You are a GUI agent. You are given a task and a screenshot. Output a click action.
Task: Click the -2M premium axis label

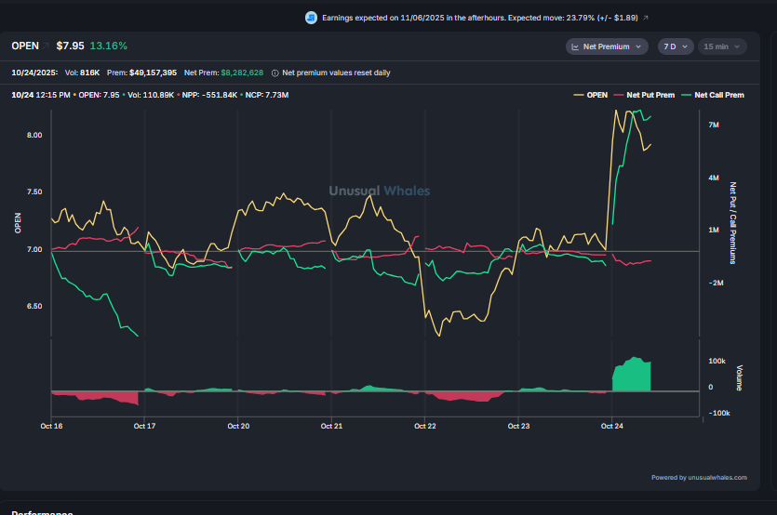tap(716, 283)
